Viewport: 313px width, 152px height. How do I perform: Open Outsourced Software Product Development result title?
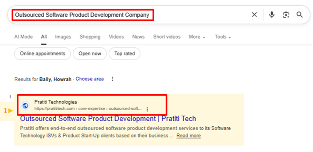pos(108,119)
